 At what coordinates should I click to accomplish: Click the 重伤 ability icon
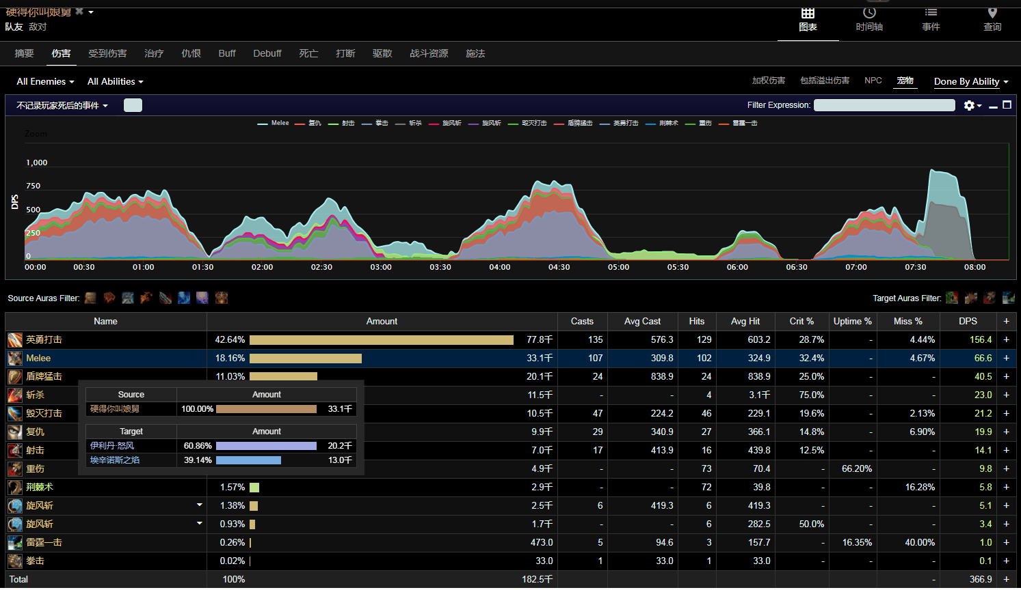tap(15, 468)
